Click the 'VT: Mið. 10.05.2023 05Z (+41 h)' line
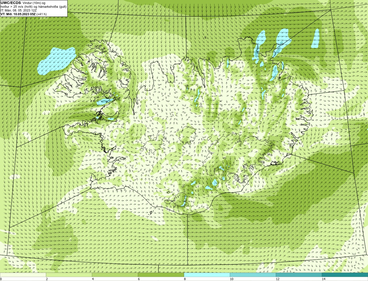This screenshot has height=281, width=368. pyautogui.click(x=24, y=14)
